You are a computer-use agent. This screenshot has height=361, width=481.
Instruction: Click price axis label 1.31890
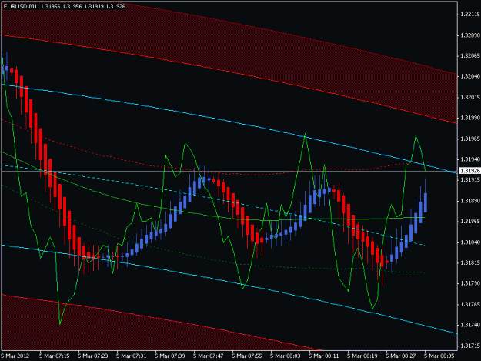470,201
